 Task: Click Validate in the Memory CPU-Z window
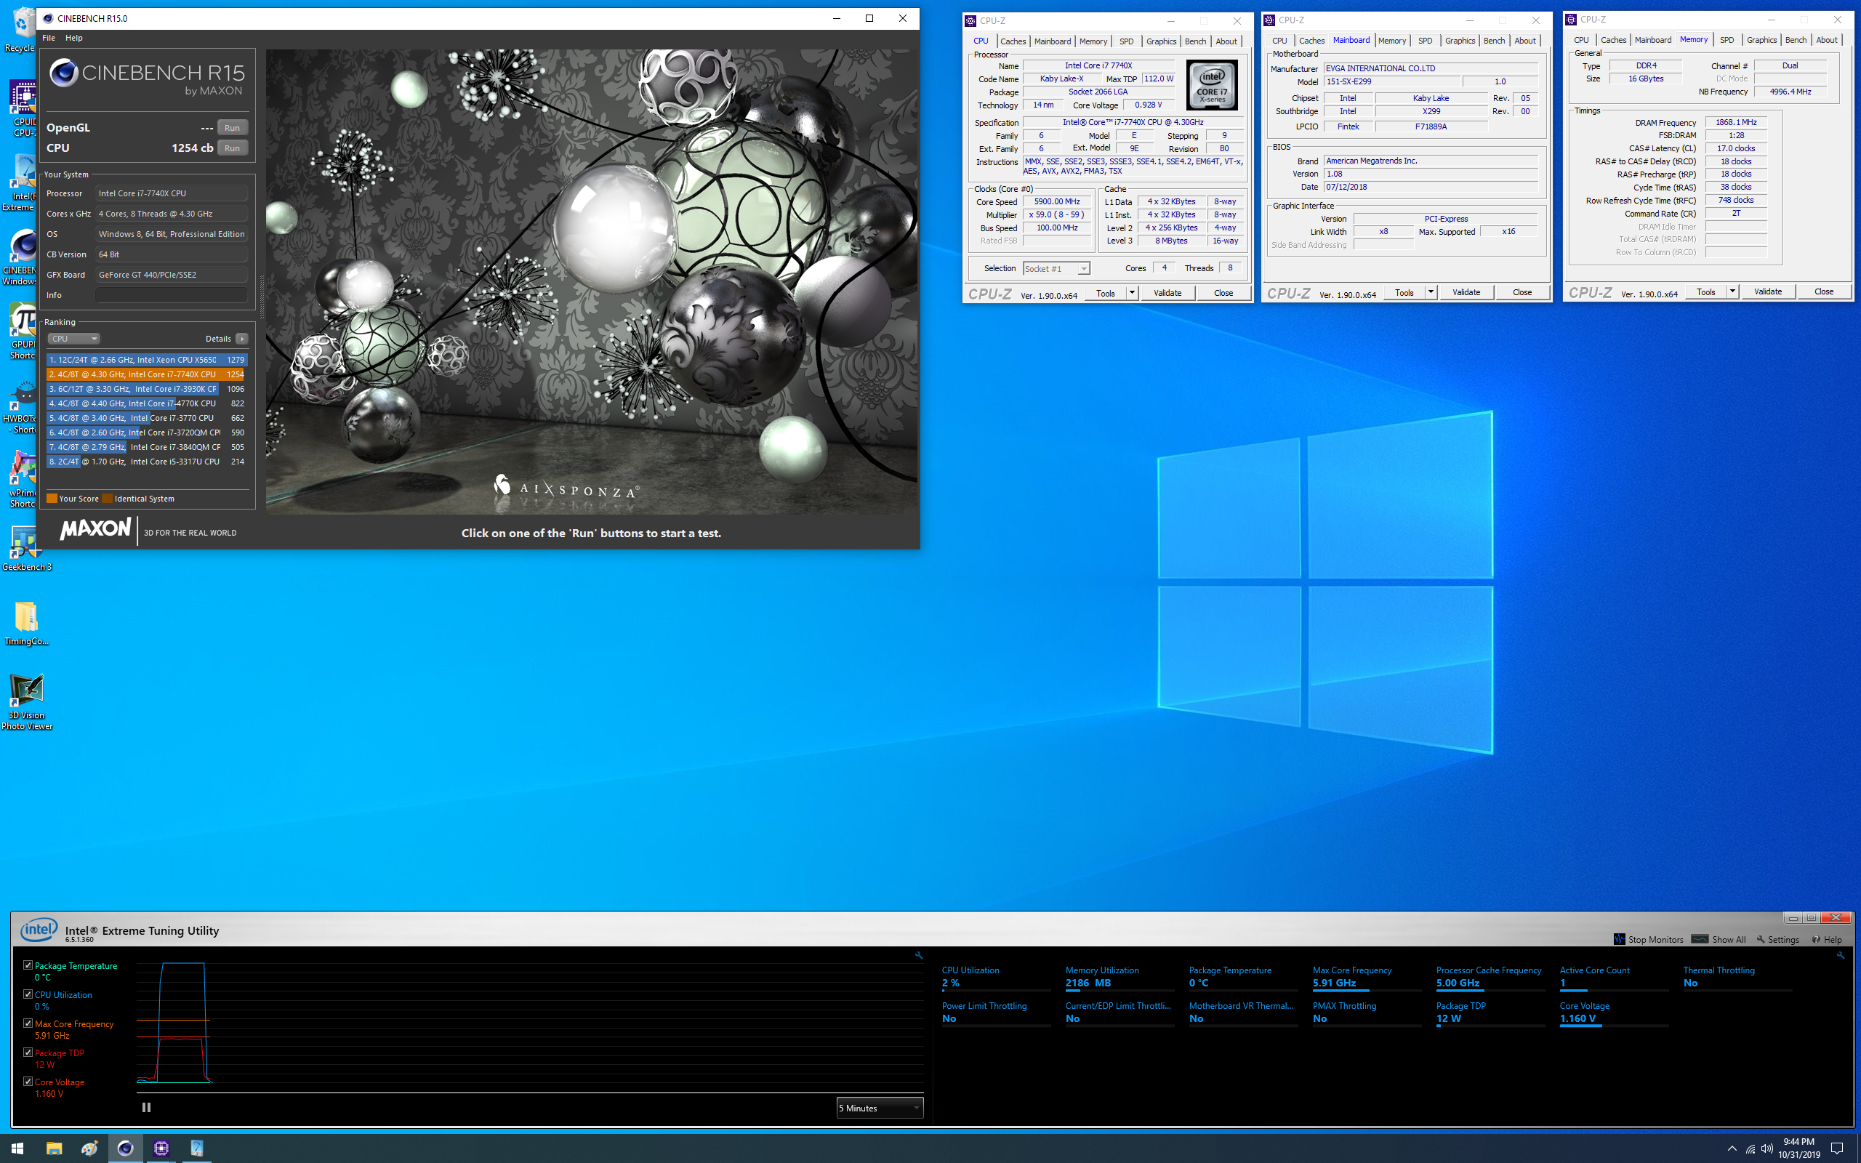point(1767,291)
